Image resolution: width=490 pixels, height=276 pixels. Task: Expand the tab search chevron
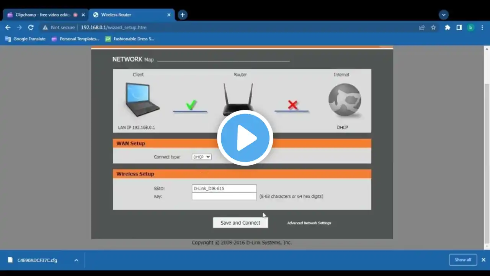click(444, 15)
